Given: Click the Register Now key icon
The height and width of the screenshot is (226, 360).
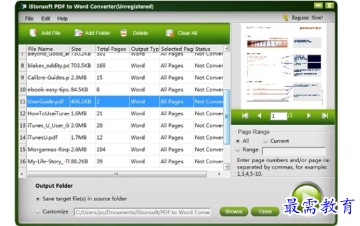Looking at the screenshot, I should coord(285,18).
